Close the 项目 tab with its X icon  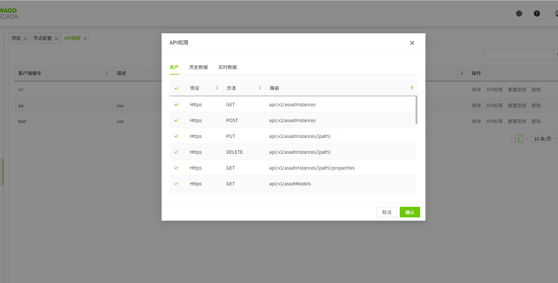25,39
